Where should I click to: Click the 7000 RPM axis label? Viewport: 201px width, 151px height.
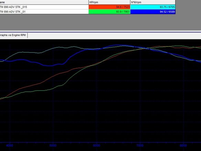click(x=140, y=145)
